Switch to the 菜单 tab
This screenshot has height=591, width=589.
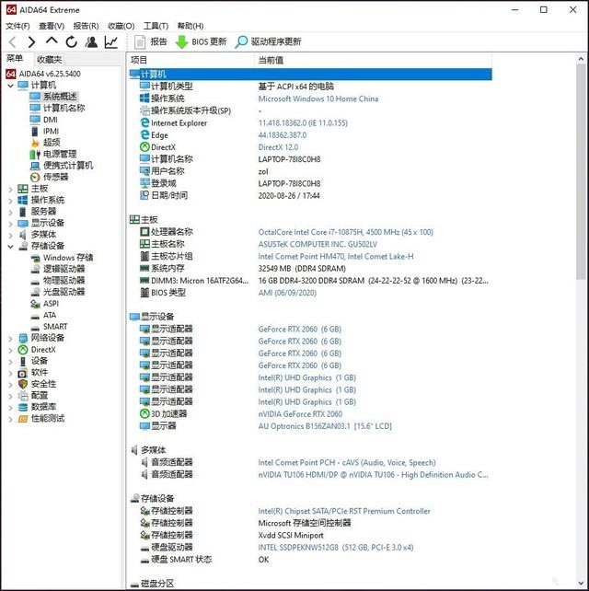coord(15,58)
